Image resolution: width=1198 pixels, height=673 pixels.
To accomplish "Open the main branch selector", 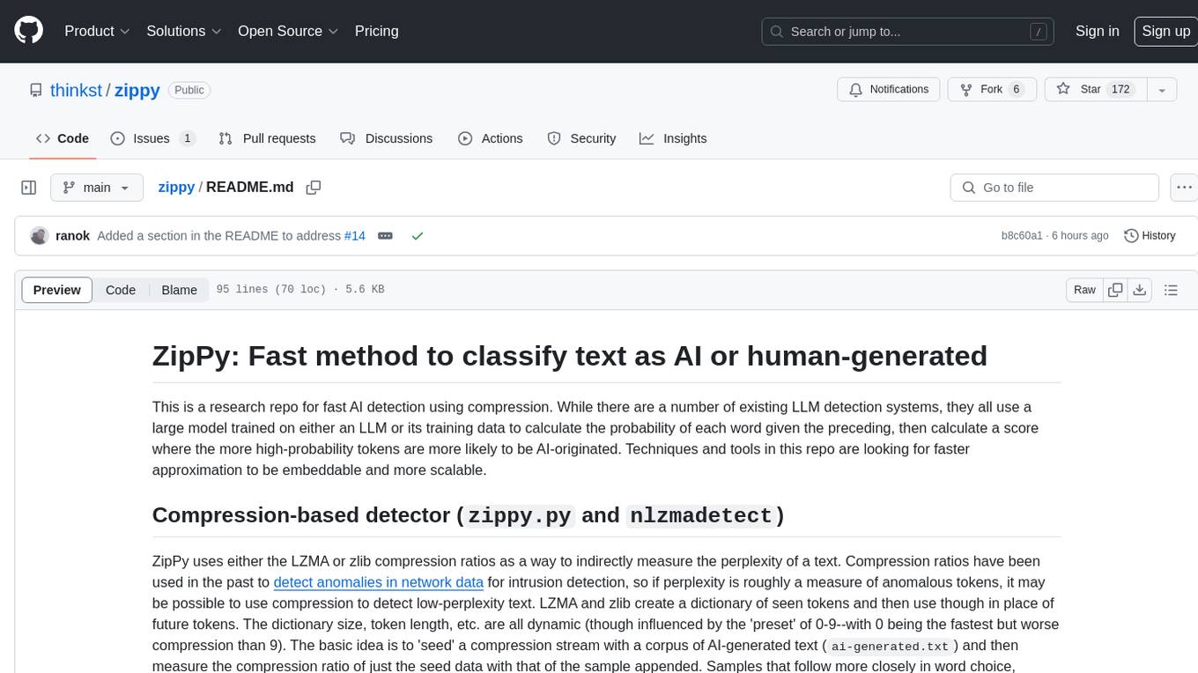I will pos(97,188).
